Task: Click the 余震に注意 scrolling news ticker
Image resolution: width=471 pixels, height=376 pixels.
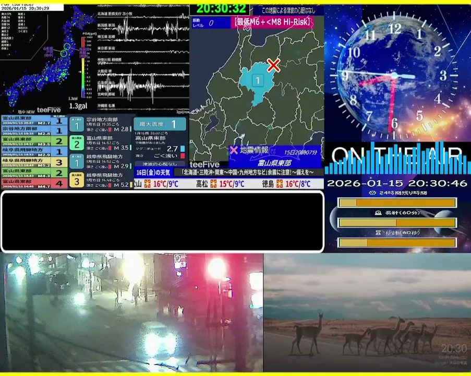Action: tap(248, 172)
